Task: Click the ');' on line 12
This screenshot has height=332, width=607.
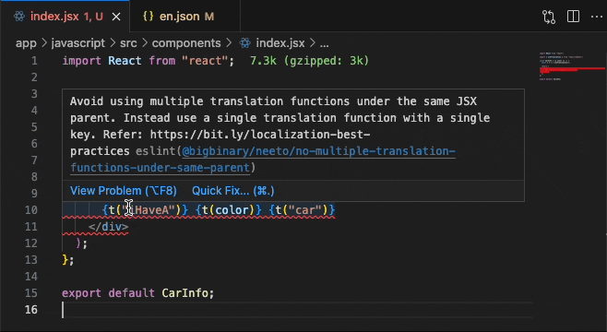Action: tap(82, 243)
